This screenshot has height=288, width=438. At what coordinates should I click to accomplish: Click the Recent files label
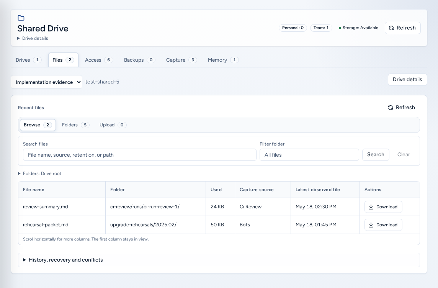tap(31, 108)
